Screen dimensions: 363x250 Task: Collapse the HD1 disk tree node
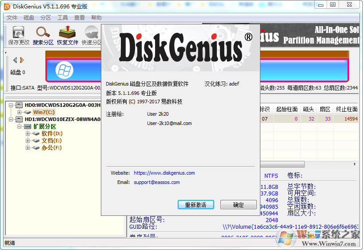tap(11, 119)
